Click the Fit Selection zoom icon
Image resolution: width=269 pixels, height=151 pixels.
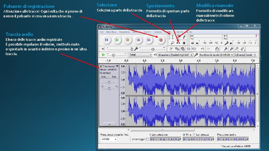pyautogui.click(x=237, y=49)
